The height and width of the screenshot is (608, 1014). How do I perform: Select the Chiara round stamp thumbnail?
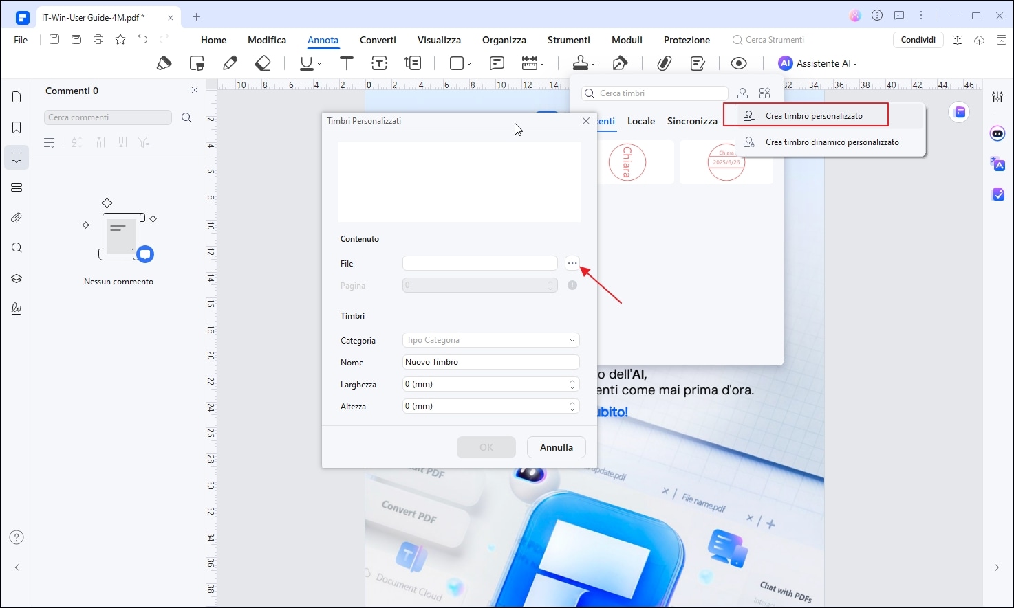tap(627, 162)
